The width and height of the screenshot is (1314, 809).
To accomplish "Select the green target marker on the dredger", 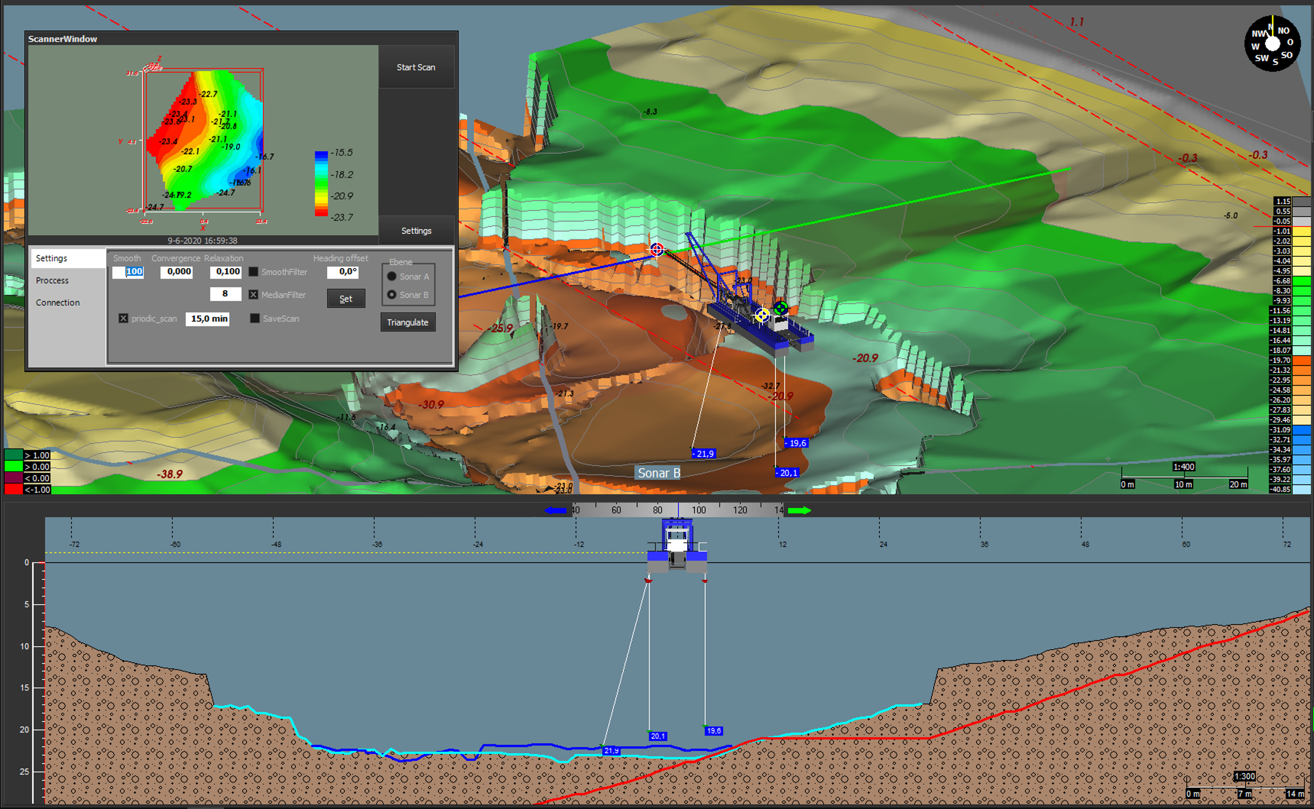I will pos(781,308).
